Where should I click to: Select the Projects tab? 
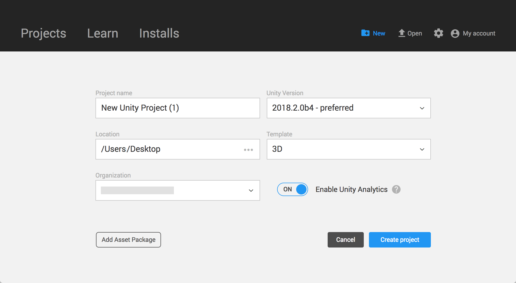(x=43, y=33)
